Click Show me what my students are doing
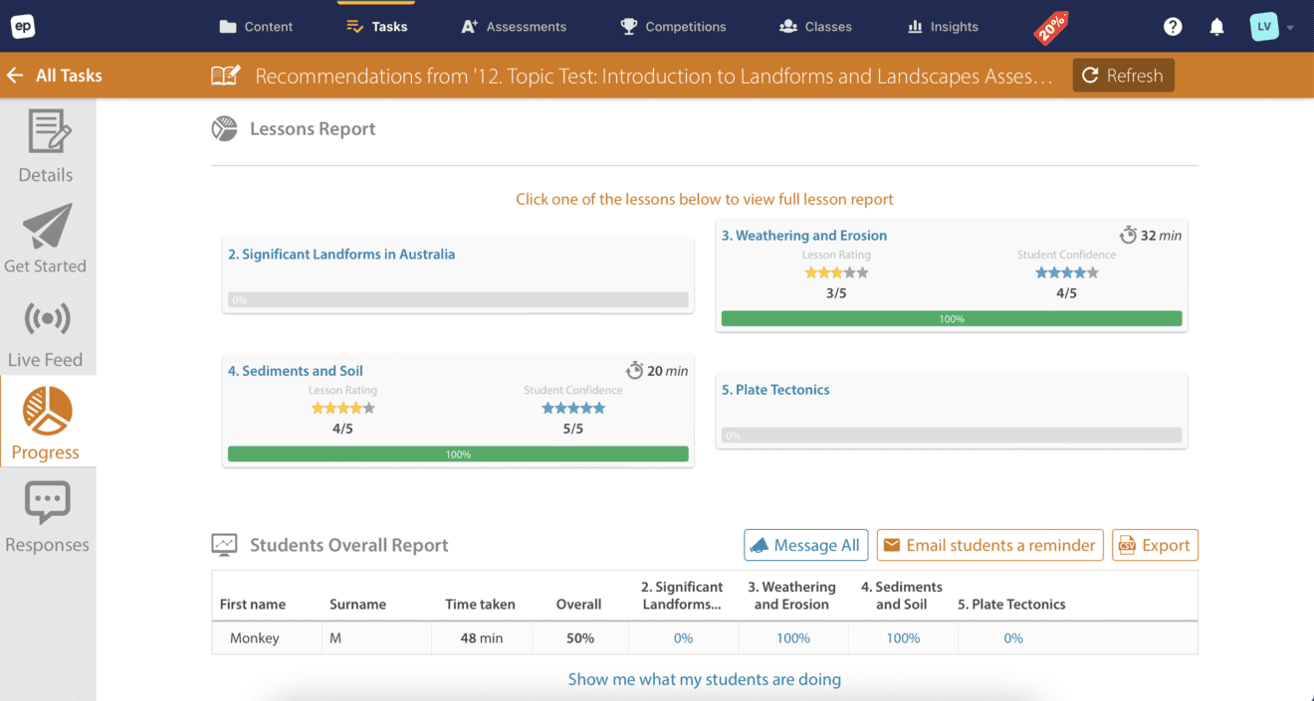 (704, 679)
